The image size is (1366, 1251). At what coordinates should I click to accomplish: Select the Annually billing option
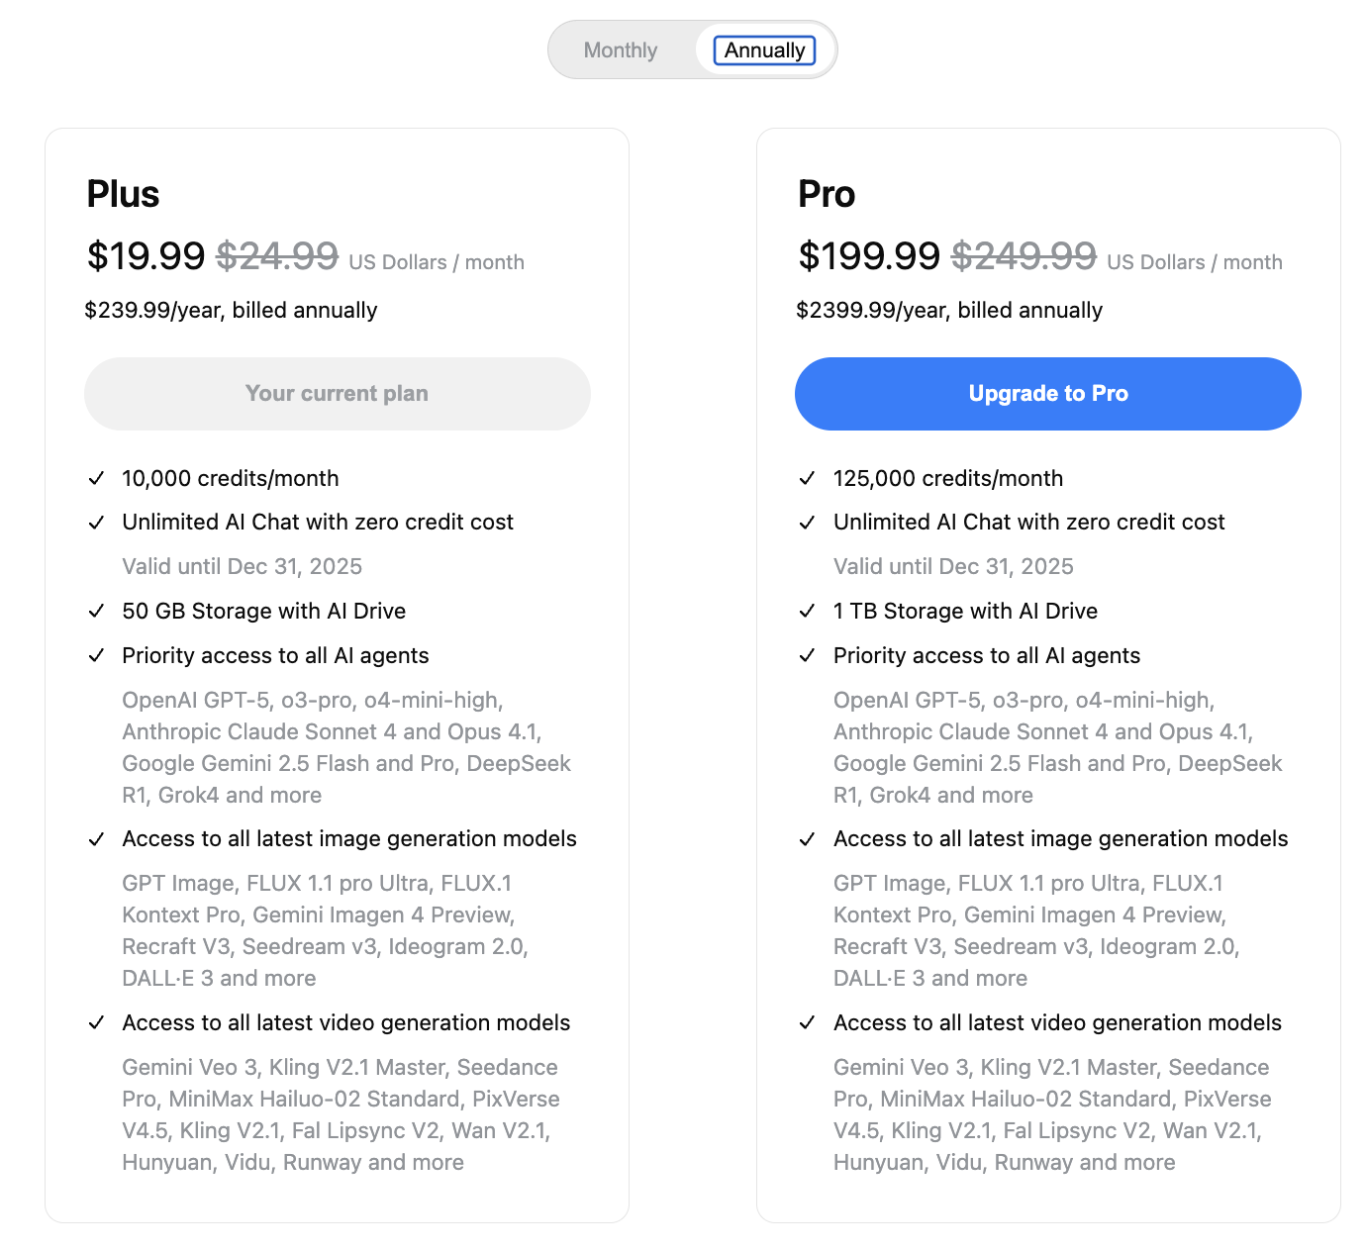[764, 50]
